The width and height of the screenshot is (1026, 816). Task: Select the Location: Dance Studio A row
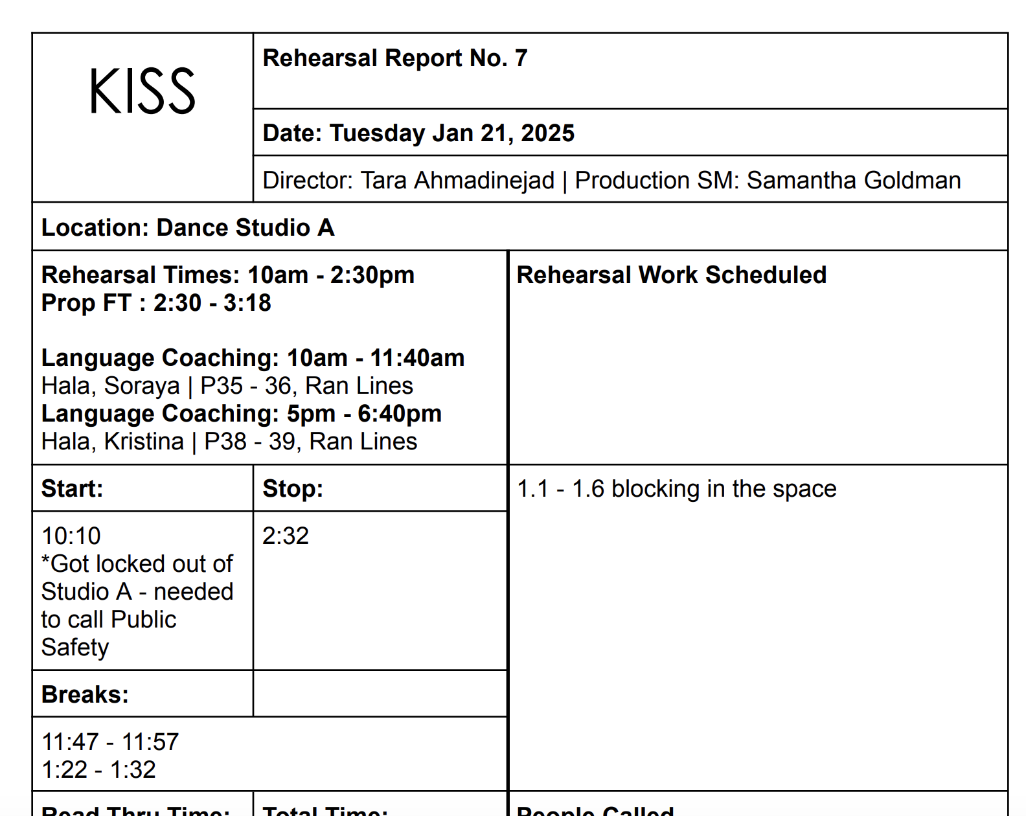point(520,227)
